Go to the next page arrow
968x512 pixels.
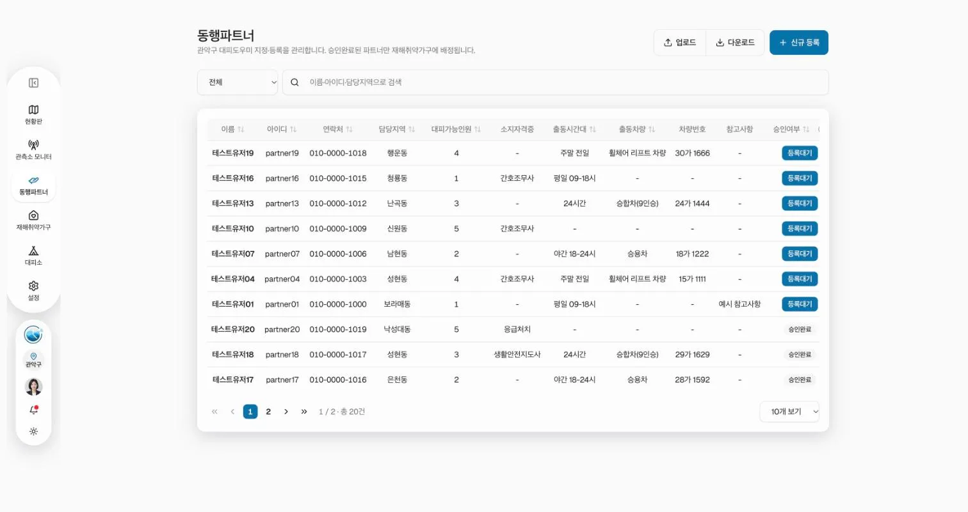pos(286,412)
